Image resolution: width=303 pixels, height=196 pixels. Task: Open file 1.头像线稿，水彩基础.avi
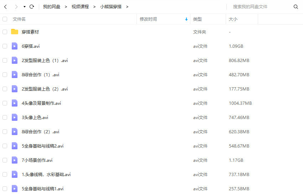coord(46,174)
